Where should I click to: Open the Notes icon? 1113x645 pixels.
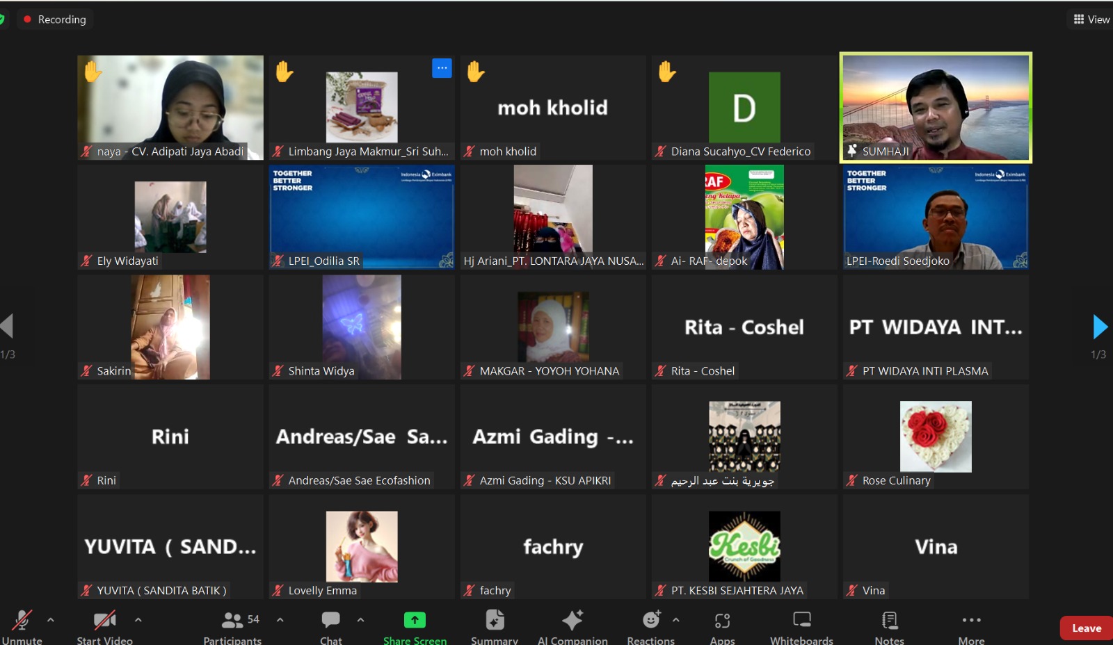(x=889, y=620)
